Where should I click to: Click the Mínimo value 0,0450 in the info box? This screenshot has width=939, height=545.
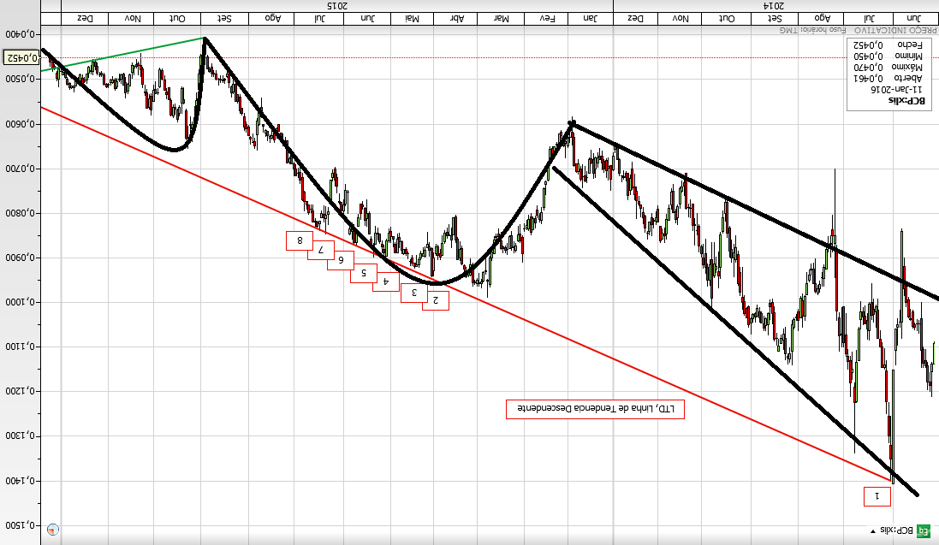click(868, 56)
